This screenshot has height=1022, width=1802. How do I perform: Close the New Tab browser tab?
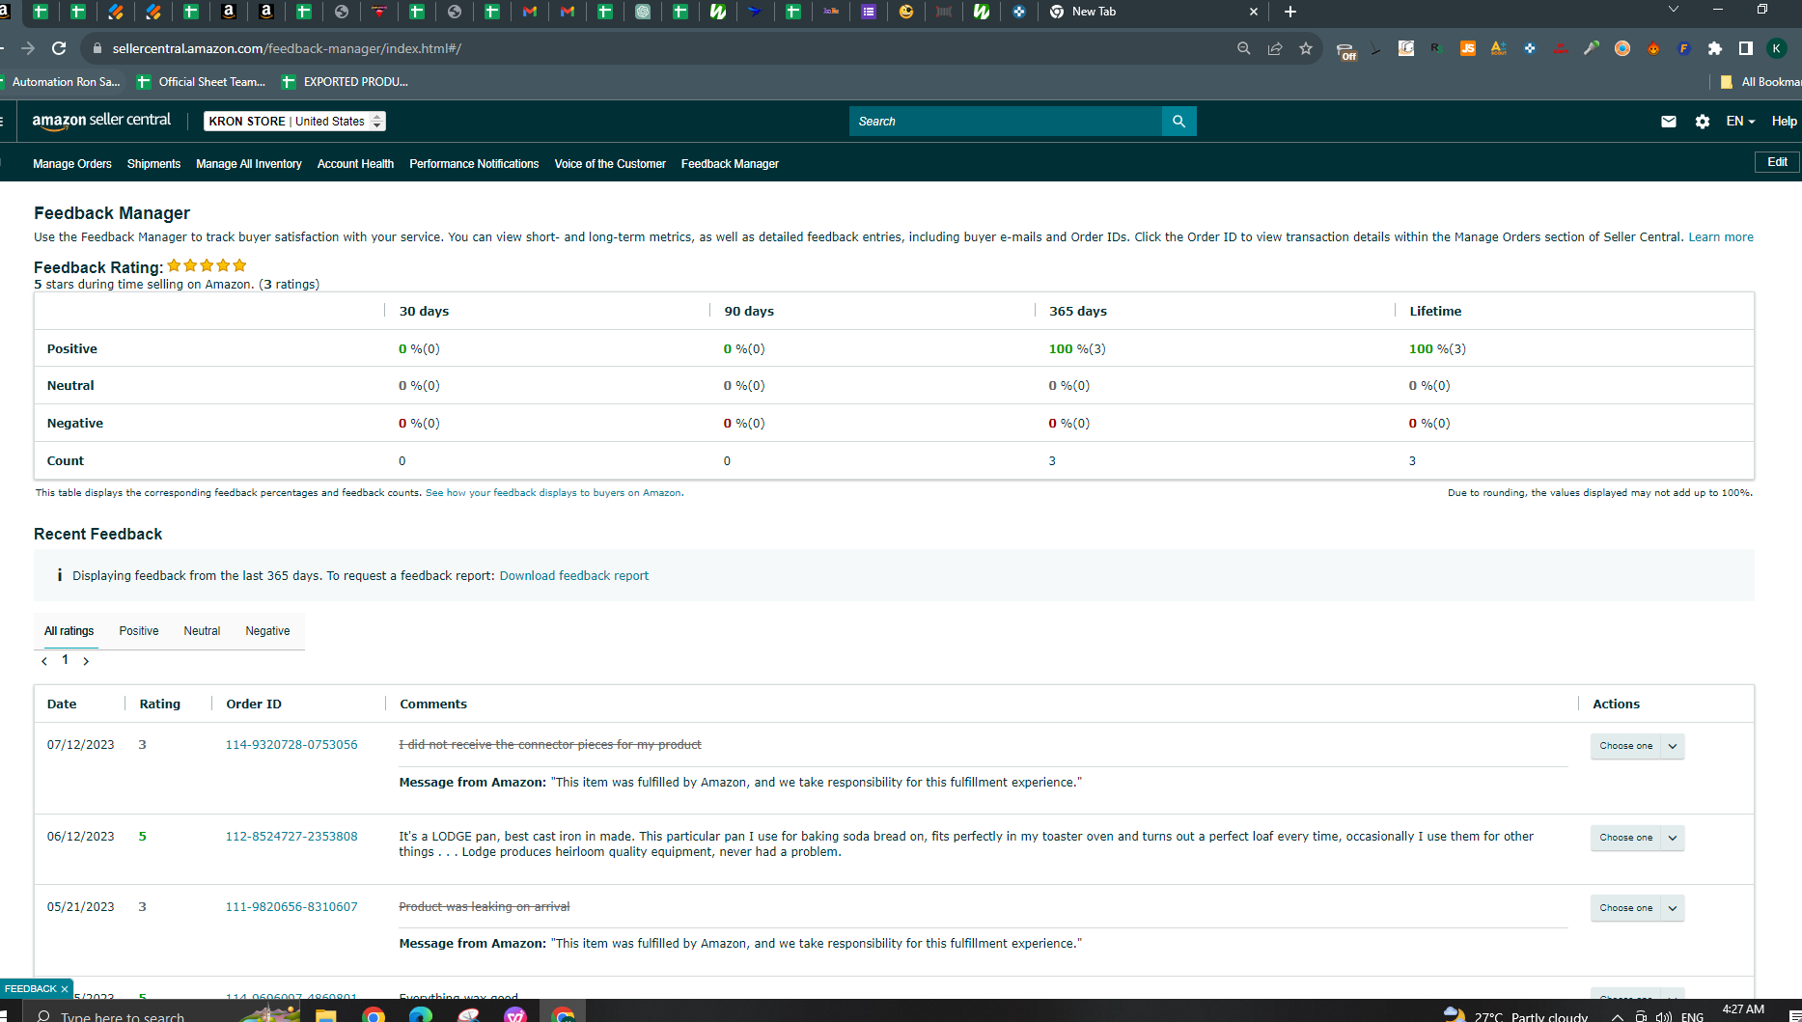(x=1254, y=12)
